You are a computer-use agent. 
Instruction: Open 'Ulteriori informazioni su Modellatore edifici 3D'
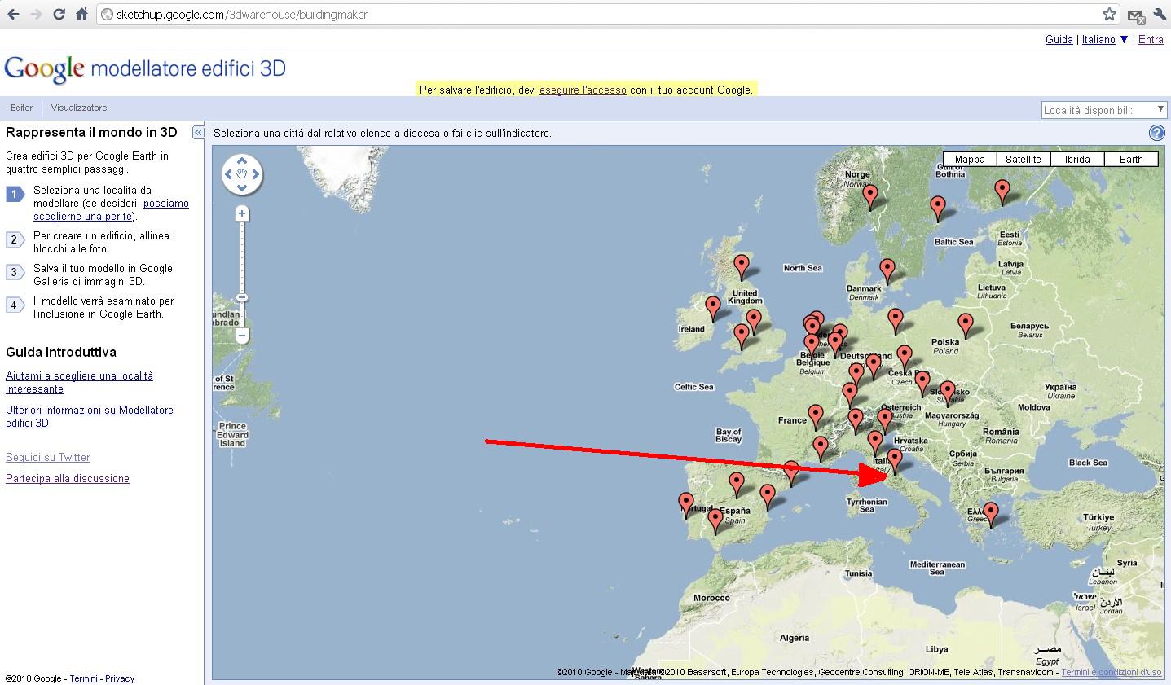(90, 417)
